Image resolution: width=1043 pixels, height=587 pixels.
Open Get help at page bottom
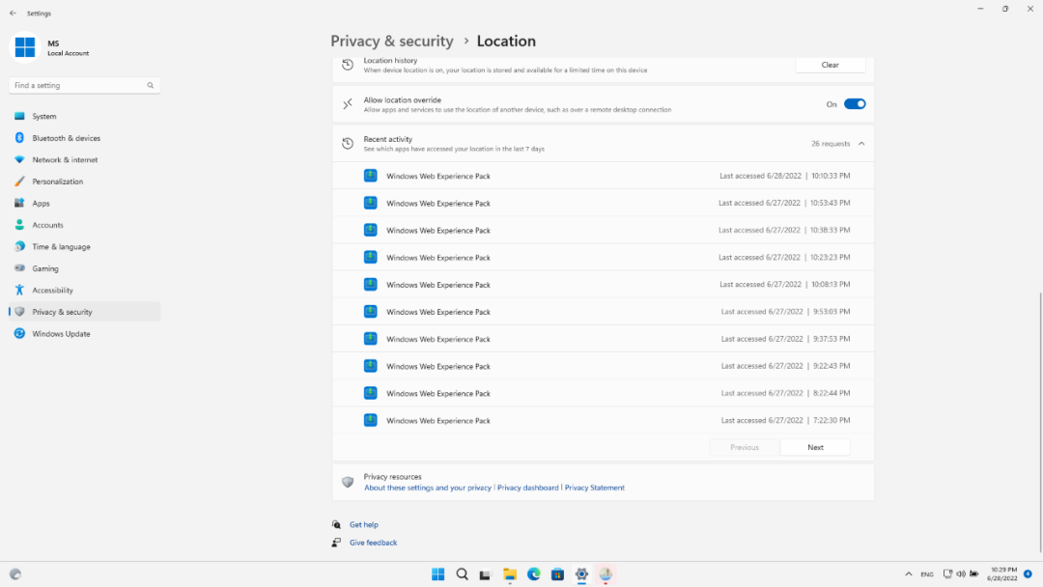(x=363, y=524)
